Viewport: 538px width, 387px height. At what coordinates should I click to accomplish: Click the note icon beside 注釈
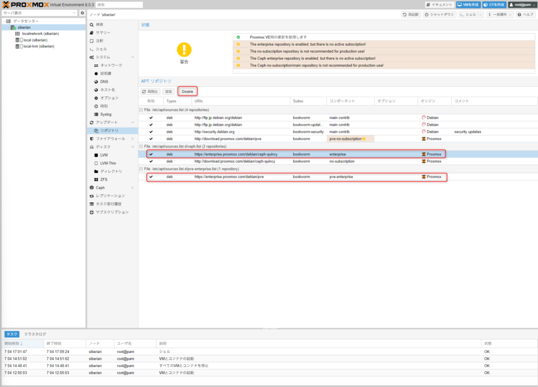[x=91, y=41]
